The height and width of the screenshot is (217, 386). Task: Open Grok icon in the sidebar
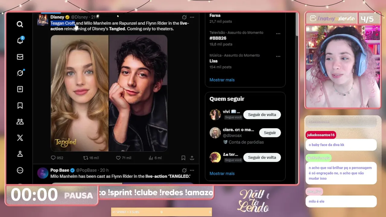pos(20,73)
